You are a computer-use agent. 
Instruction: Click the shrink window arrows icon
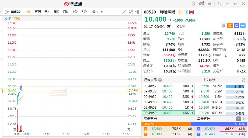pos(220,4)
